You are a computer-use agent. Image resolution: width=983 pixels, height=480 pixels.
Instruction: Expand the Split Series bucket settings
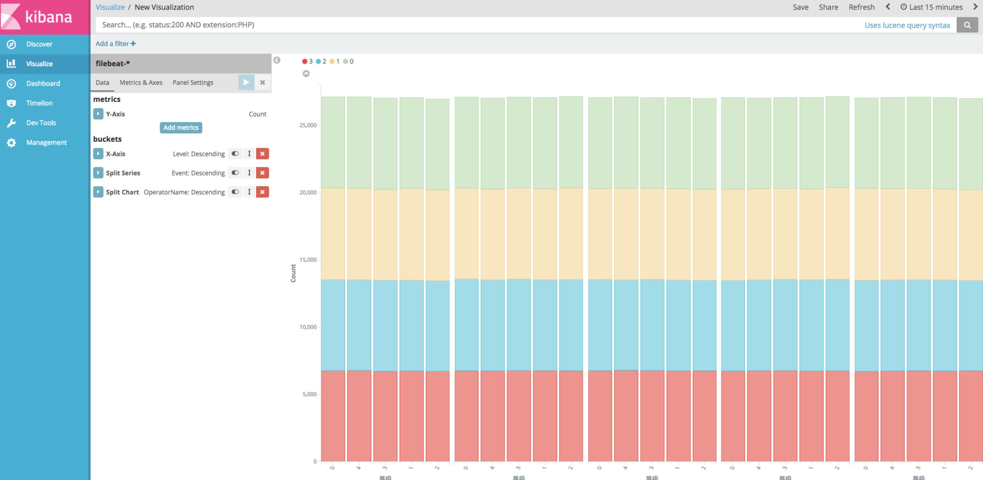coord(98,172)
